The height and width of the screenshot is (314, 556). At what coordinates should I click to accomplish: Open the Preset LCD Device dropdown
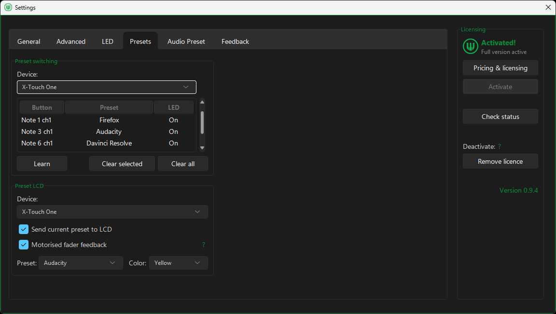tap(112, 212)
